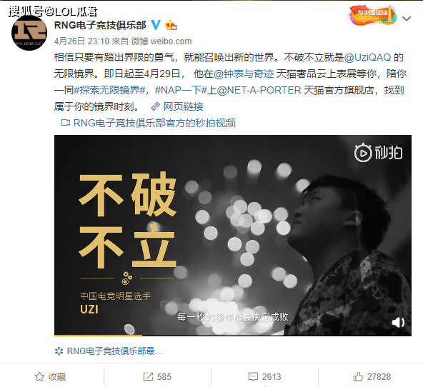Click the crown membership badge icon
Image resolution: width=423 pixels, height=387 pixels.
click(171, 25)
